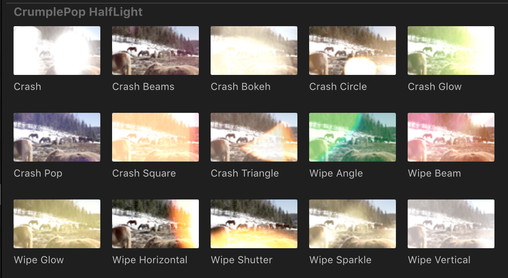Pick the Wipe Shutter transition preview
508x278 pixels.
click(254, 224)
